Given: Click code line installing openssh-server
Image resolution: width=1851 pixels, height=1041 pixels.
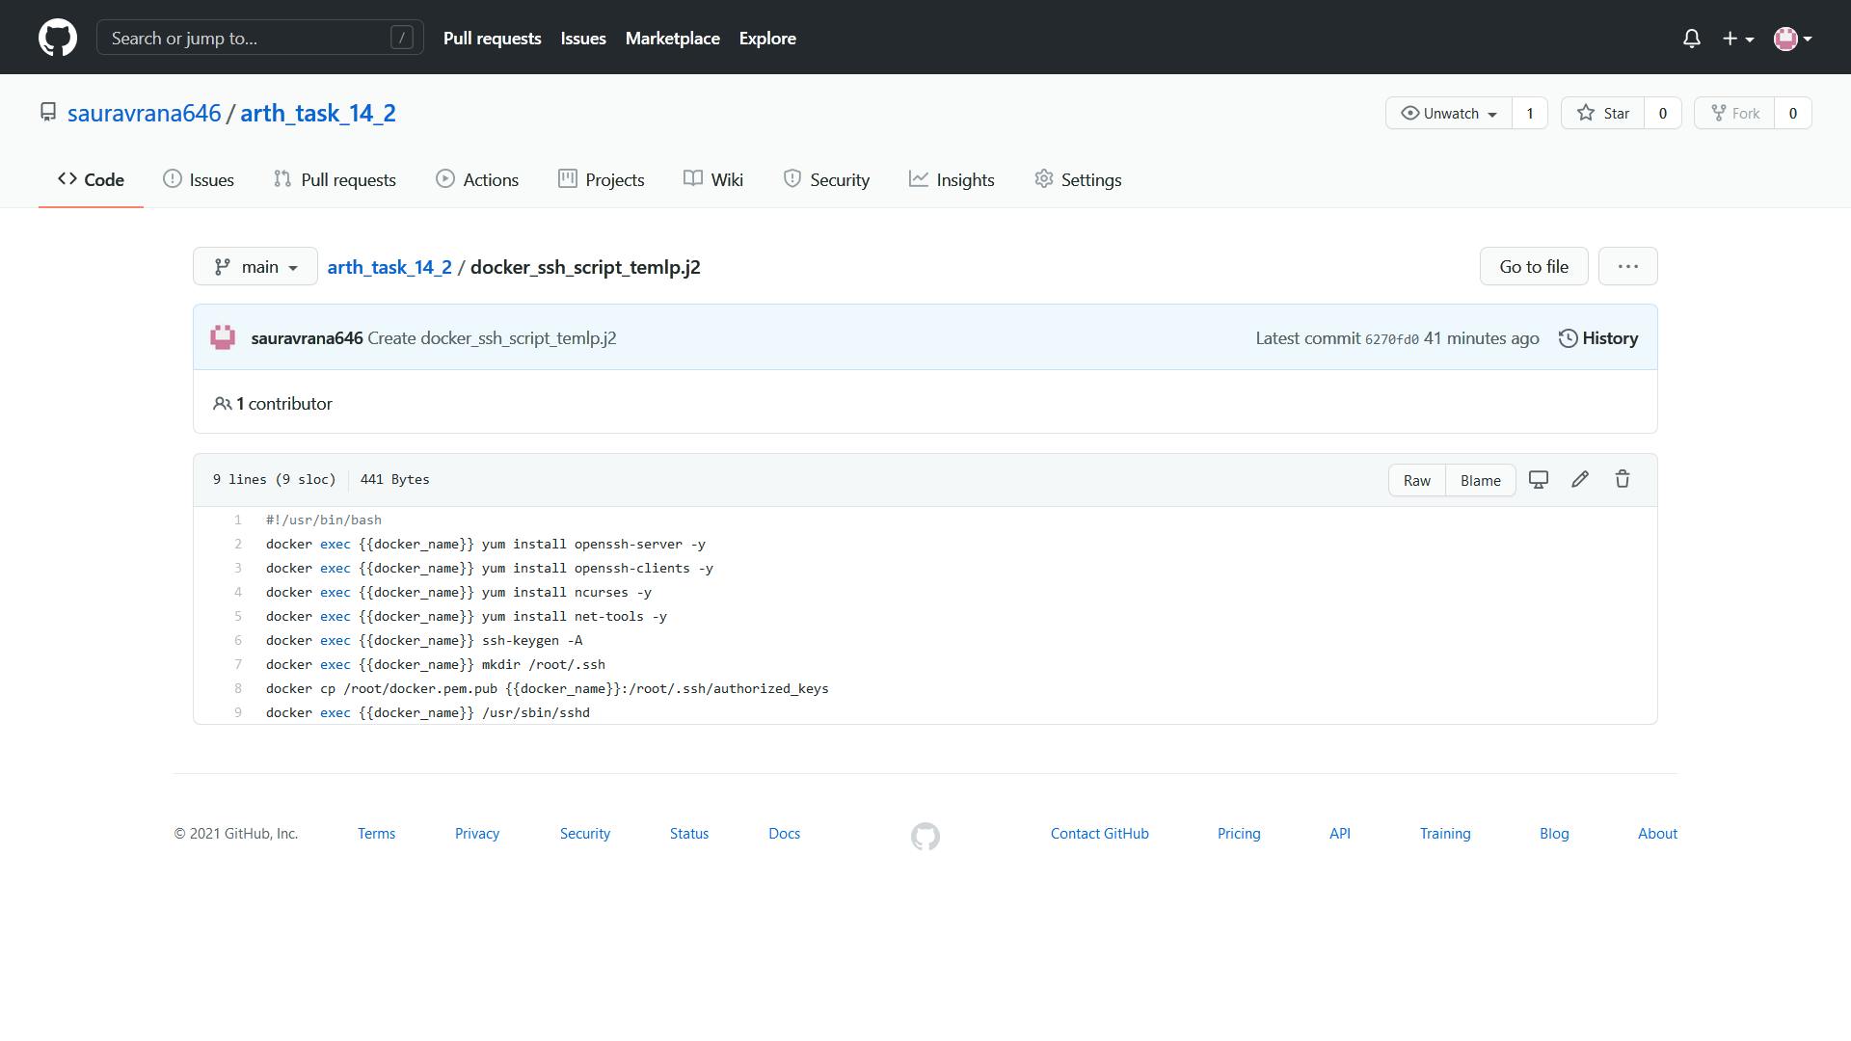Looking at the screenshot, I should [486, 544].
